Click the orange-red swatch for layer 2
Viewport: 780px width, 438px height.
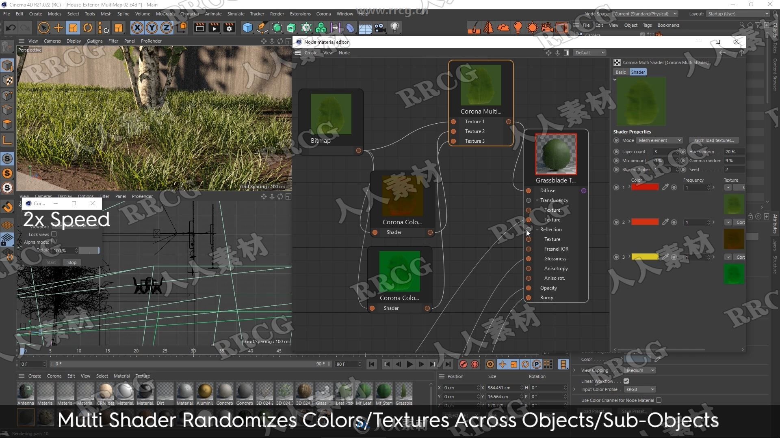pyautogui.click(x=645, y=222)
